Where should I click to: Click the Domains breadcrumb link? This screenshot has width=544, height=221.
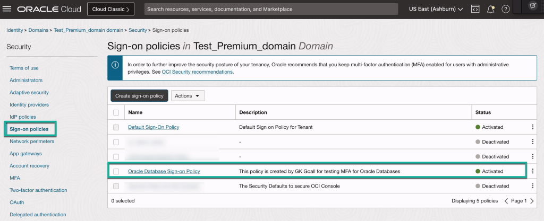pos(39,30)
